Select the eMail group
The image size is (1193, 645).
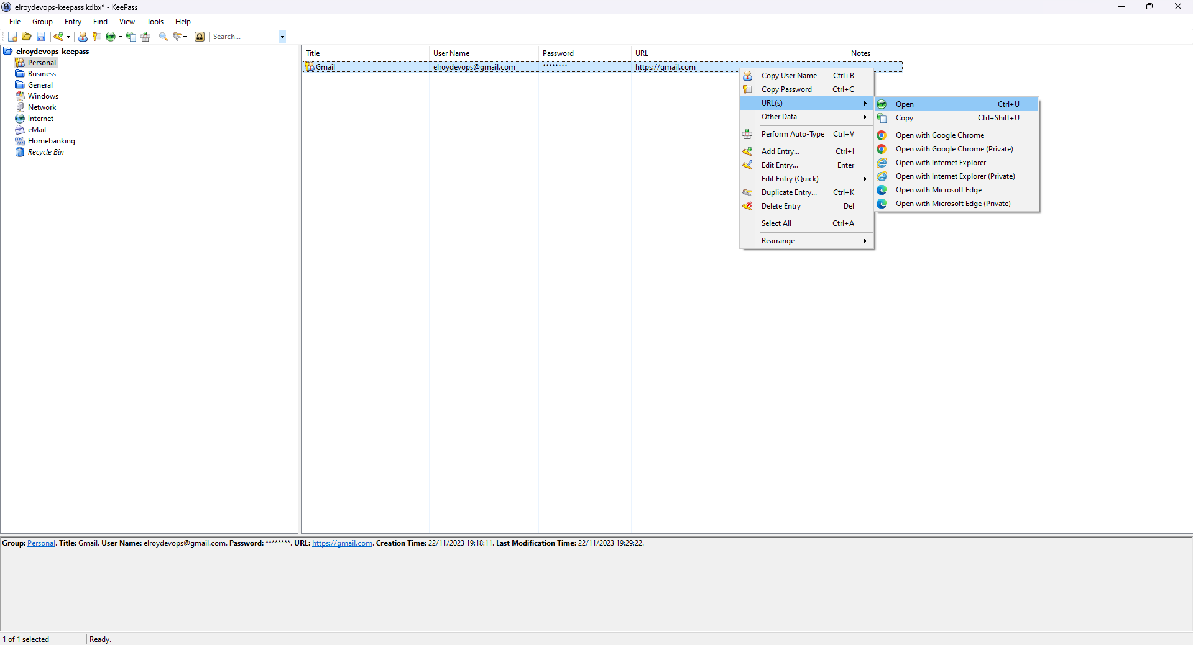pos(37,130)
